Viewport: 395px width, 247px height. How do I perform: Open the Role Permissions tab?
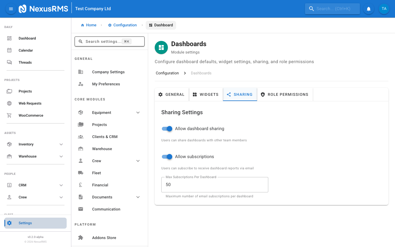coord(285,94)
